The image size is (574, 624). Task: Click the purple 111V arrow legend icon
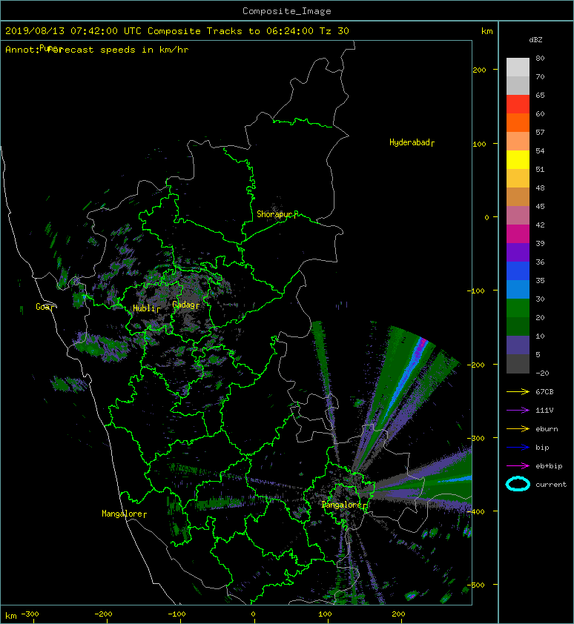[518, 411]
